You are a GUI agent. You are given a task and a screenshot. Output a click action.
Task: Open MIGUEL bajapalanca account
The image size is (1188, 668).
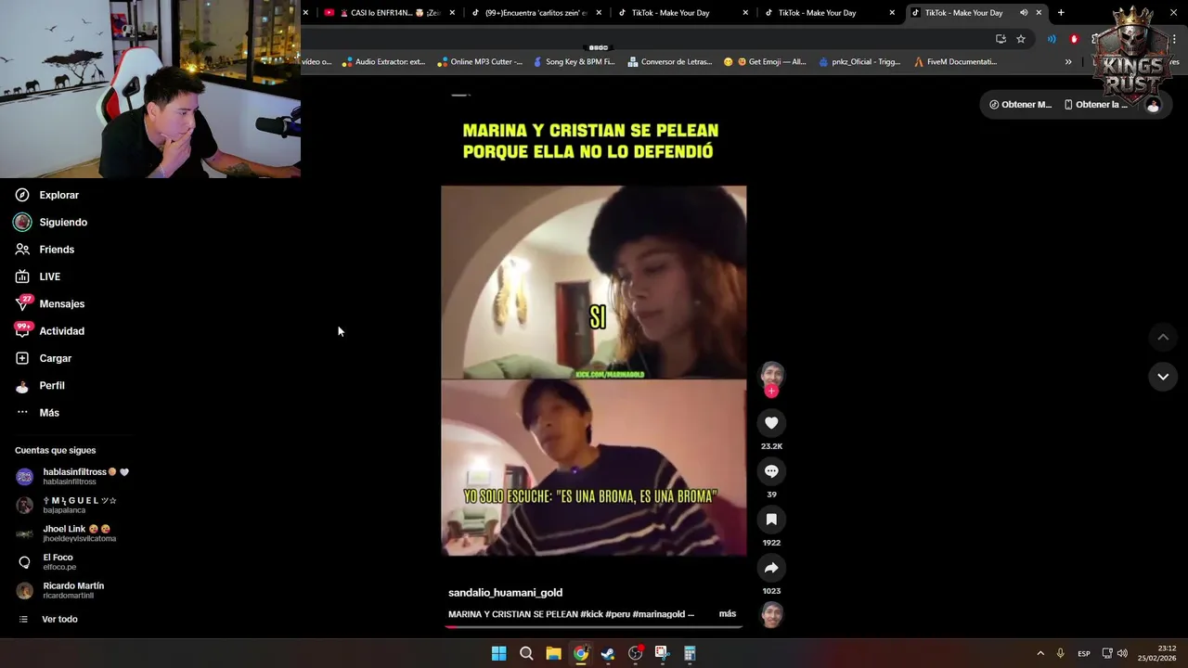point(67,505)
